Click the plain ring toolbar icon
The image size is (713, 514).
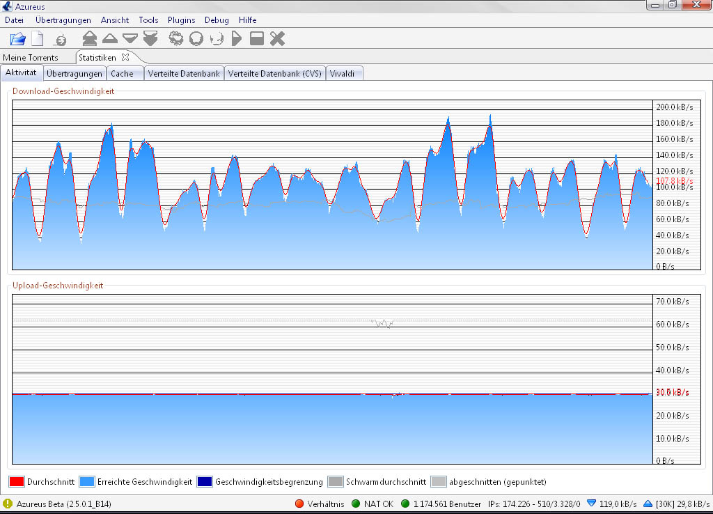pyautogui.click(x=196, y=39)
